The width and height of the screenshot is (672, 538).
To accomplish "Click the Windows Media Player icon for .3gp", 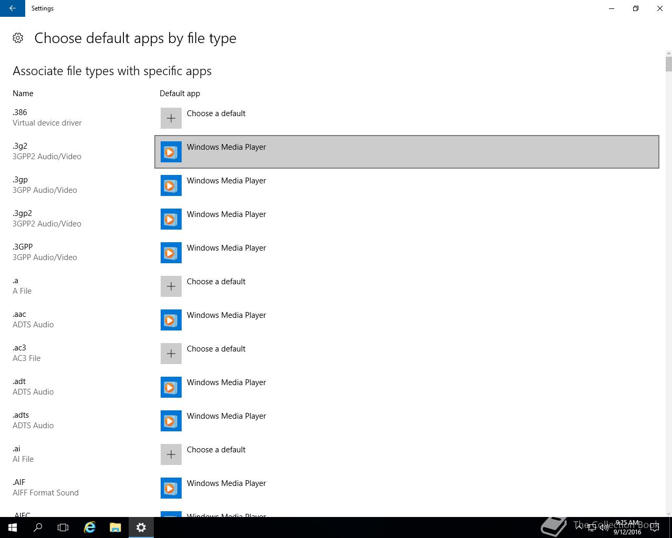I will (171, 185).
